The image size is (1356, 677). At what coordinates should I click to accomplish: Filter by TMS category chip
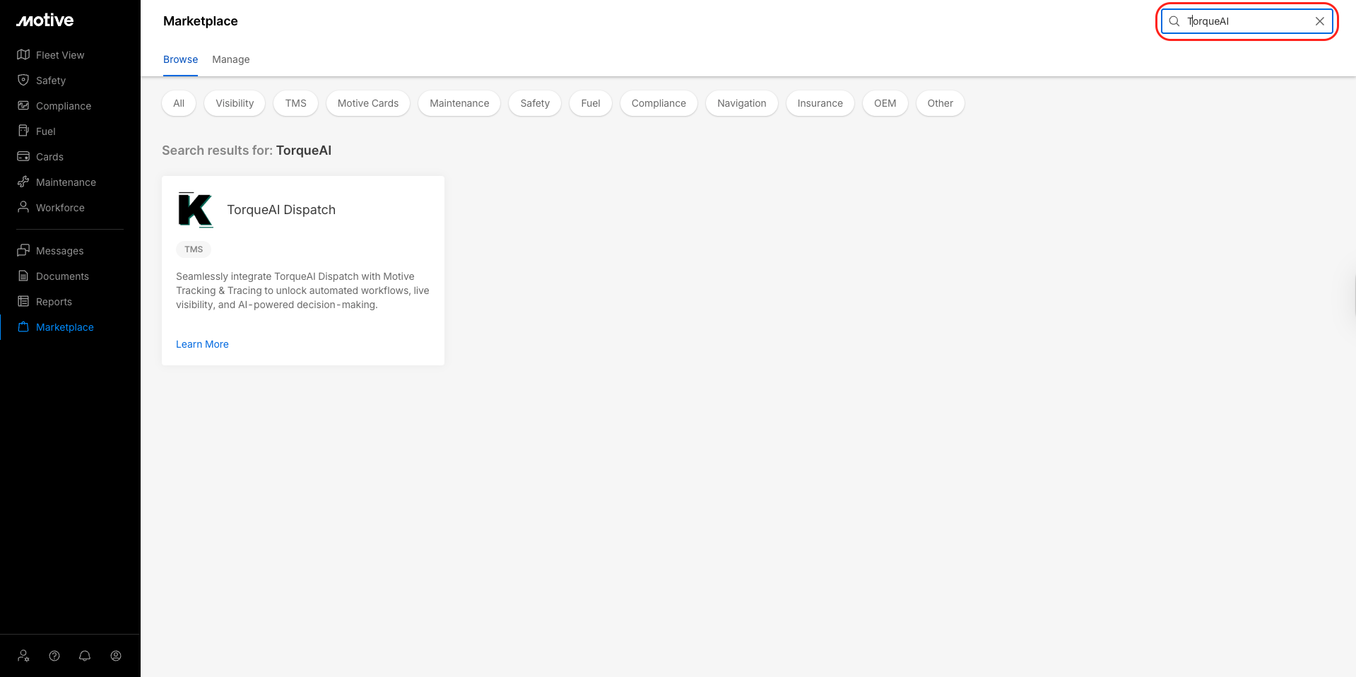pos(296,103)
